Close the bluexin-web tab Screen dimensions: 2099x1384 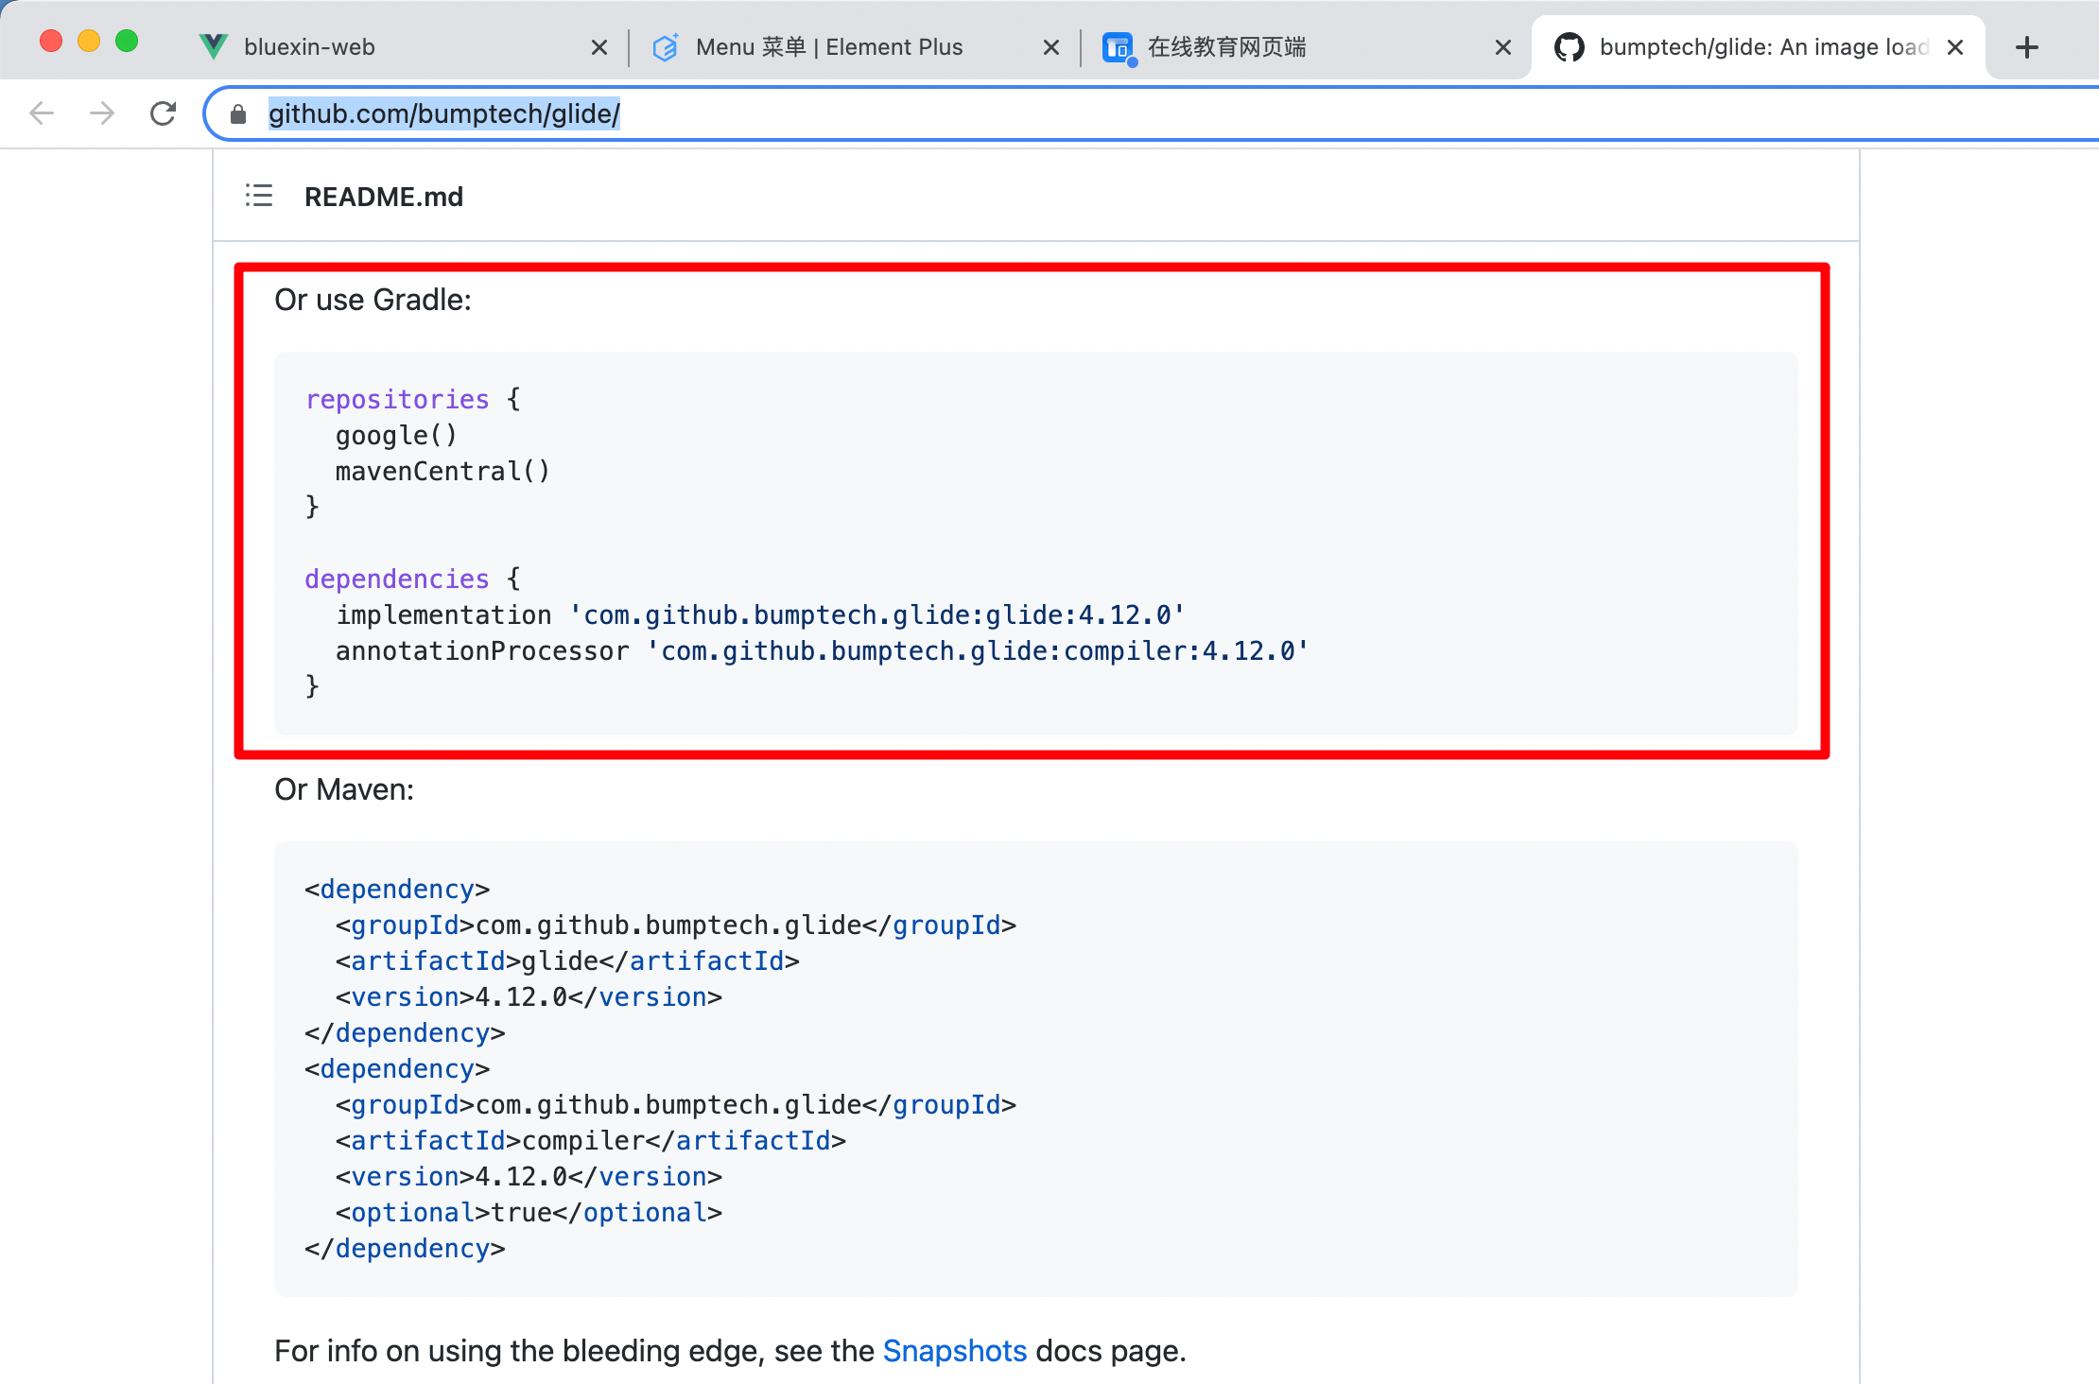pyautogui.click(x=598, y=47)
